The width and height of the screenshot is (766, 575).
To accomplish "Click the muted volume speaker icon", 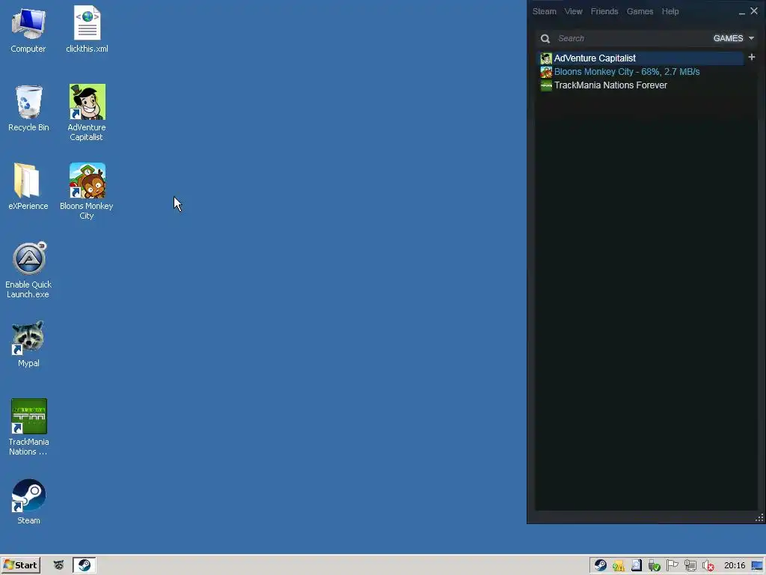I will pos(708,566).
